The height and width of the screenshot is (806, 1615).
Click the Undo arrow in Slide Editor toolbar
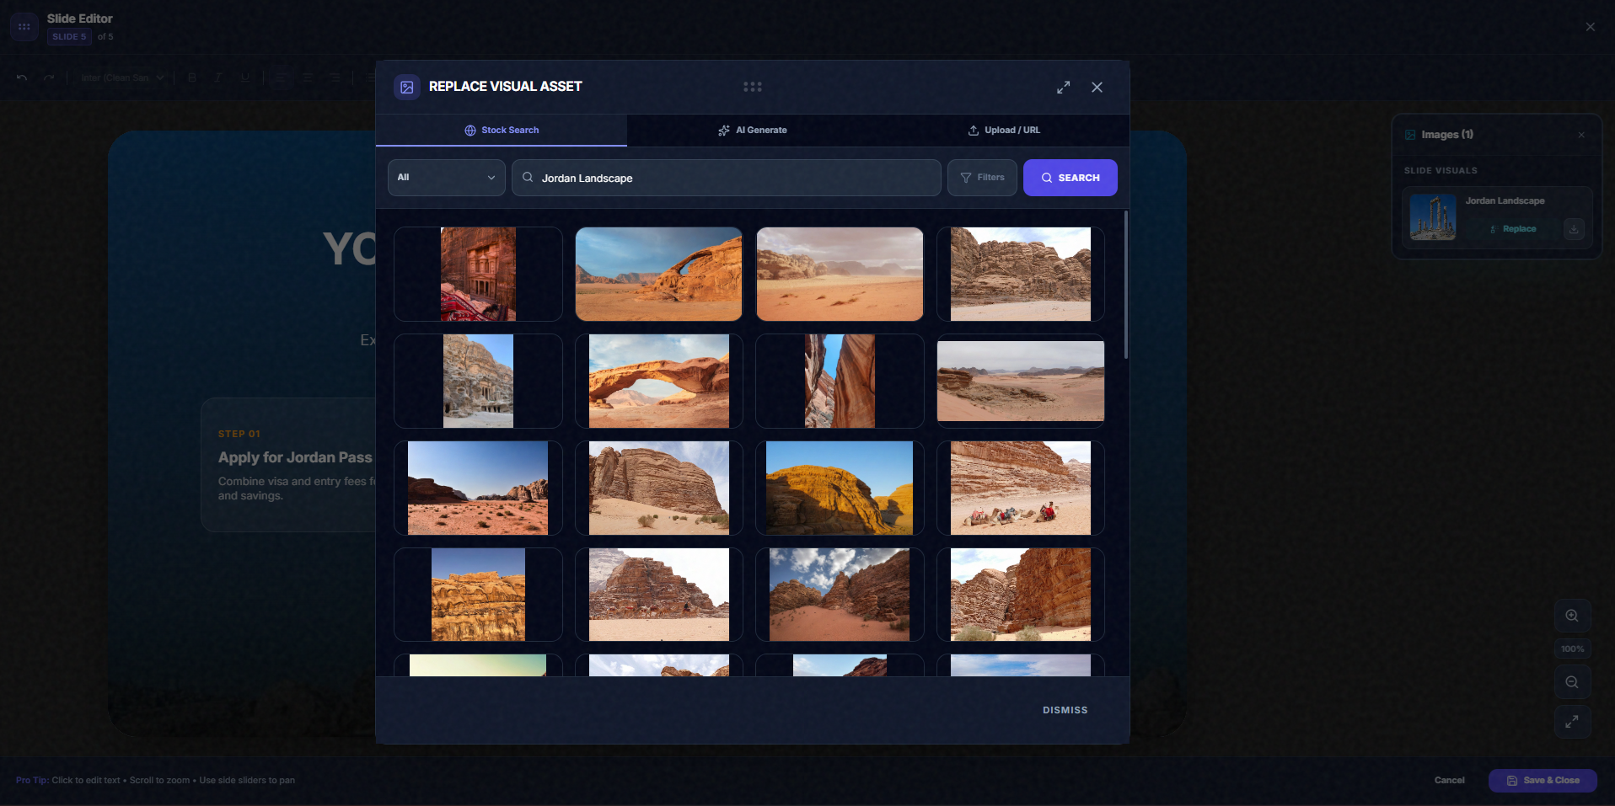22,77
